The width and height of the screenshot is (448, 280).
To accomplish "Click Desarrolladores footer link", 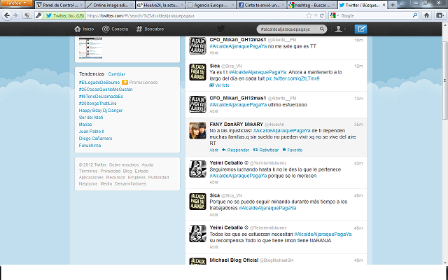I will tap(130, 183).
